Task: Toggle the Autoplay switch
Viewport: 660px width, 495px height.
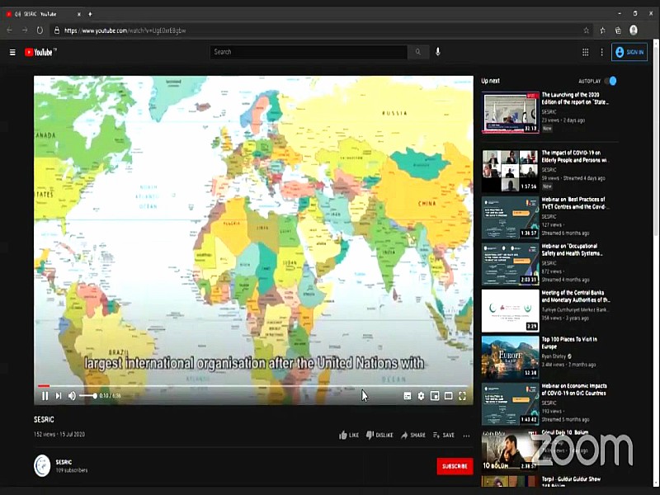Action: tap(610, 81)
